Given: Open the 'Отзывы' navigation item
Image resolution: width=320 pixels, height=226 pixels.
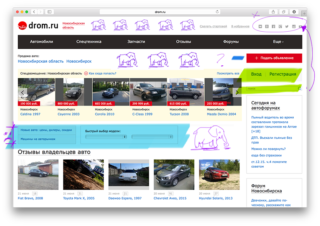Looking at the screenshot, I should [x=184, y=42].
